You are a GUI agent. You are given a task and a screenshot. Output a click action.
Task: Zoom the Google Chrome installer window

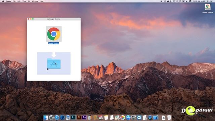(33, 19)
